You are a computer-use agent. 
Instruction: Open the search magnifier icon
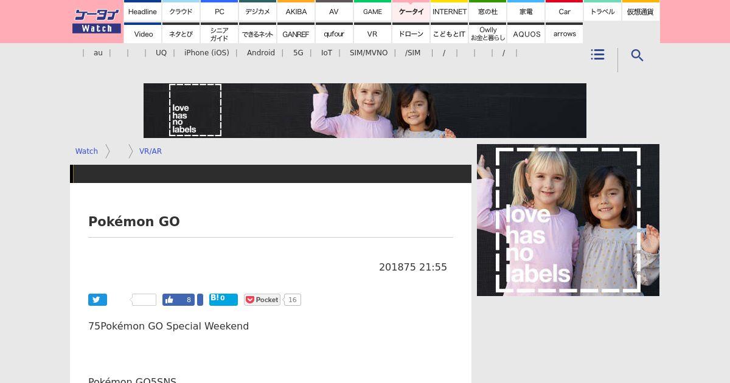[637, 55]
